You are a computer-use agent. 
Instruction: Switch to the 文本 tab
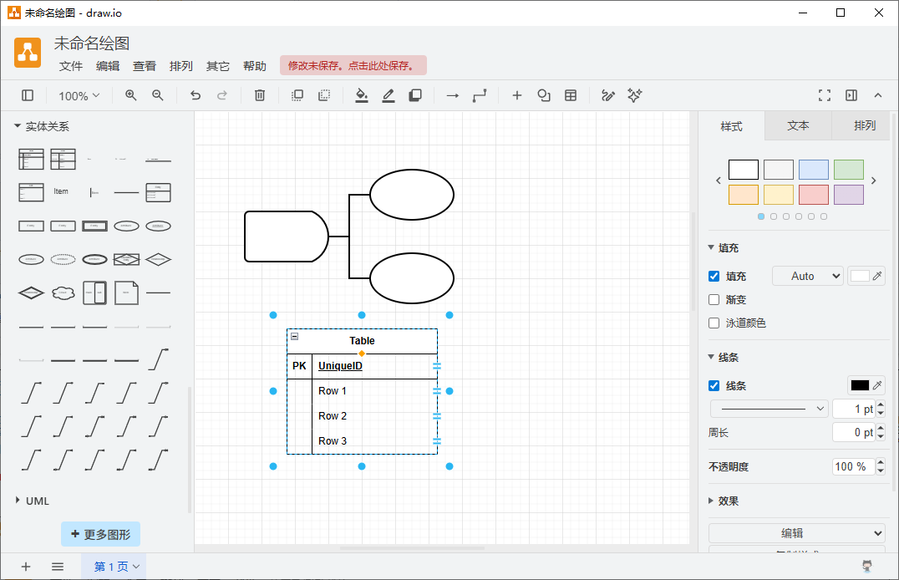point(798,125)
